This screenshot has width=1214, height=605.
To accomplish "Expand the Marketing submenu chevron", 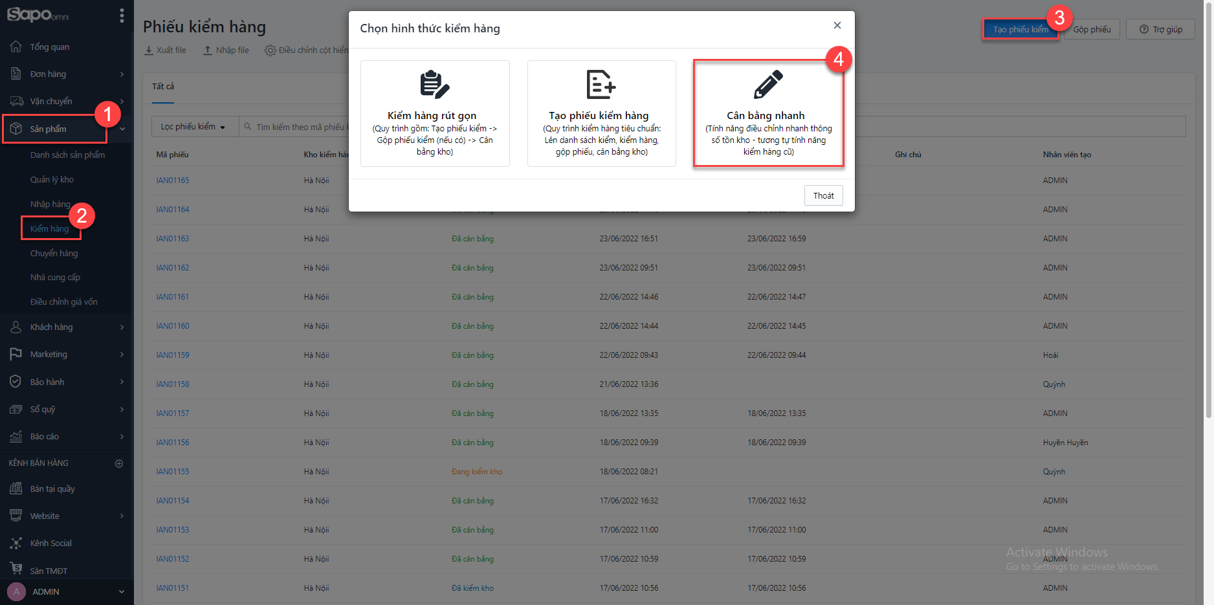I will 122,355.
